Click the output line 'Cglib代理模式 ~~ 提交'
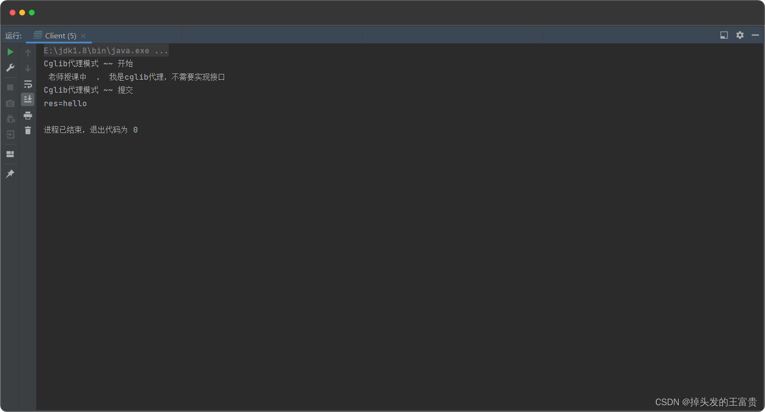The image size is (765, 412). pyautogui.click(x=88, y=90)
